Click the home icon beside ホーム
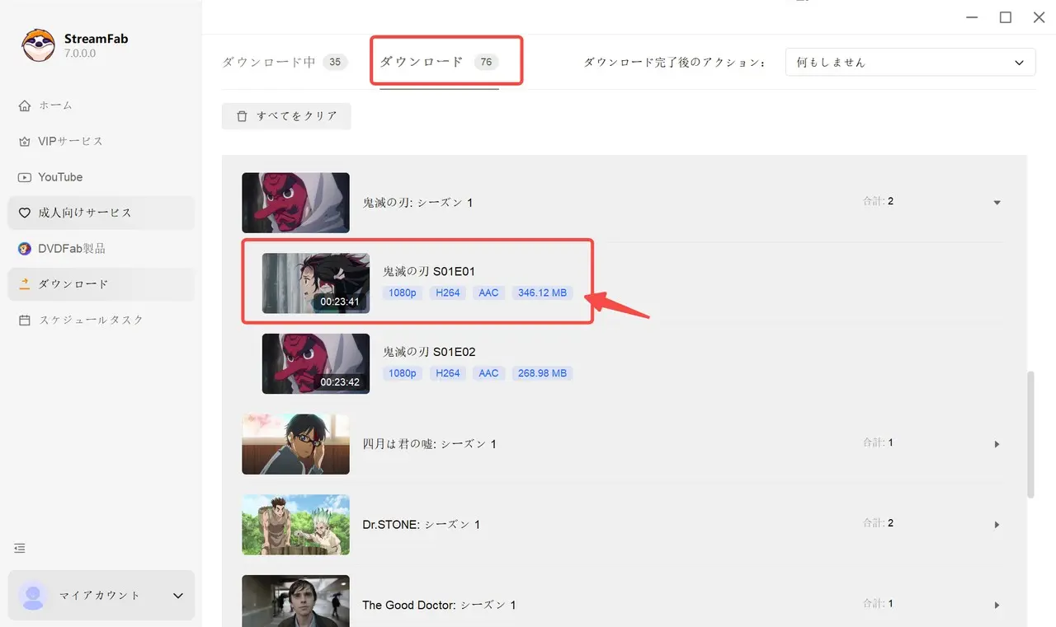 point(24,105)
